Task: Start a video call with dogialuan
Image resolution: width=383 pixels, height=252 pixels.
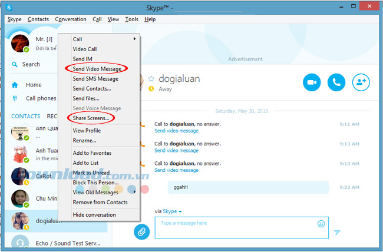Action: tap(312, 82)
